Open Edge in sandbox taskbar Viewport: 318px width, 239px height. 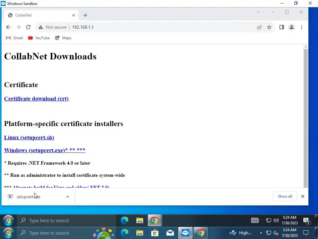tap(125, 221)
